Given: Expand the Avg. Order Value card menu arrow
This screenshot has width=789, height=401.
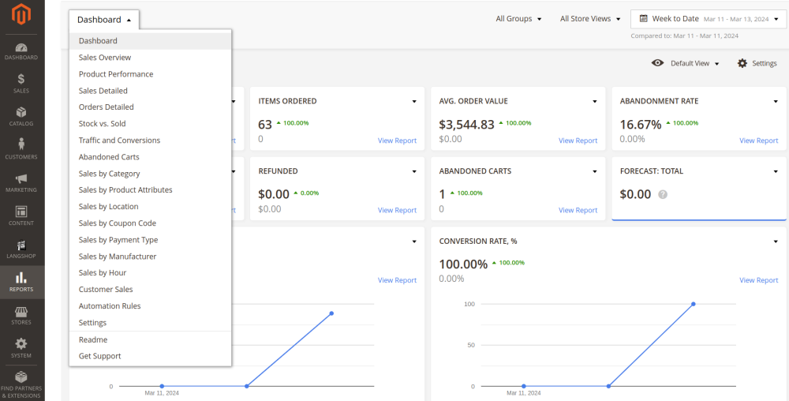Looking at the screenshot, I should [x=595, y=102].
